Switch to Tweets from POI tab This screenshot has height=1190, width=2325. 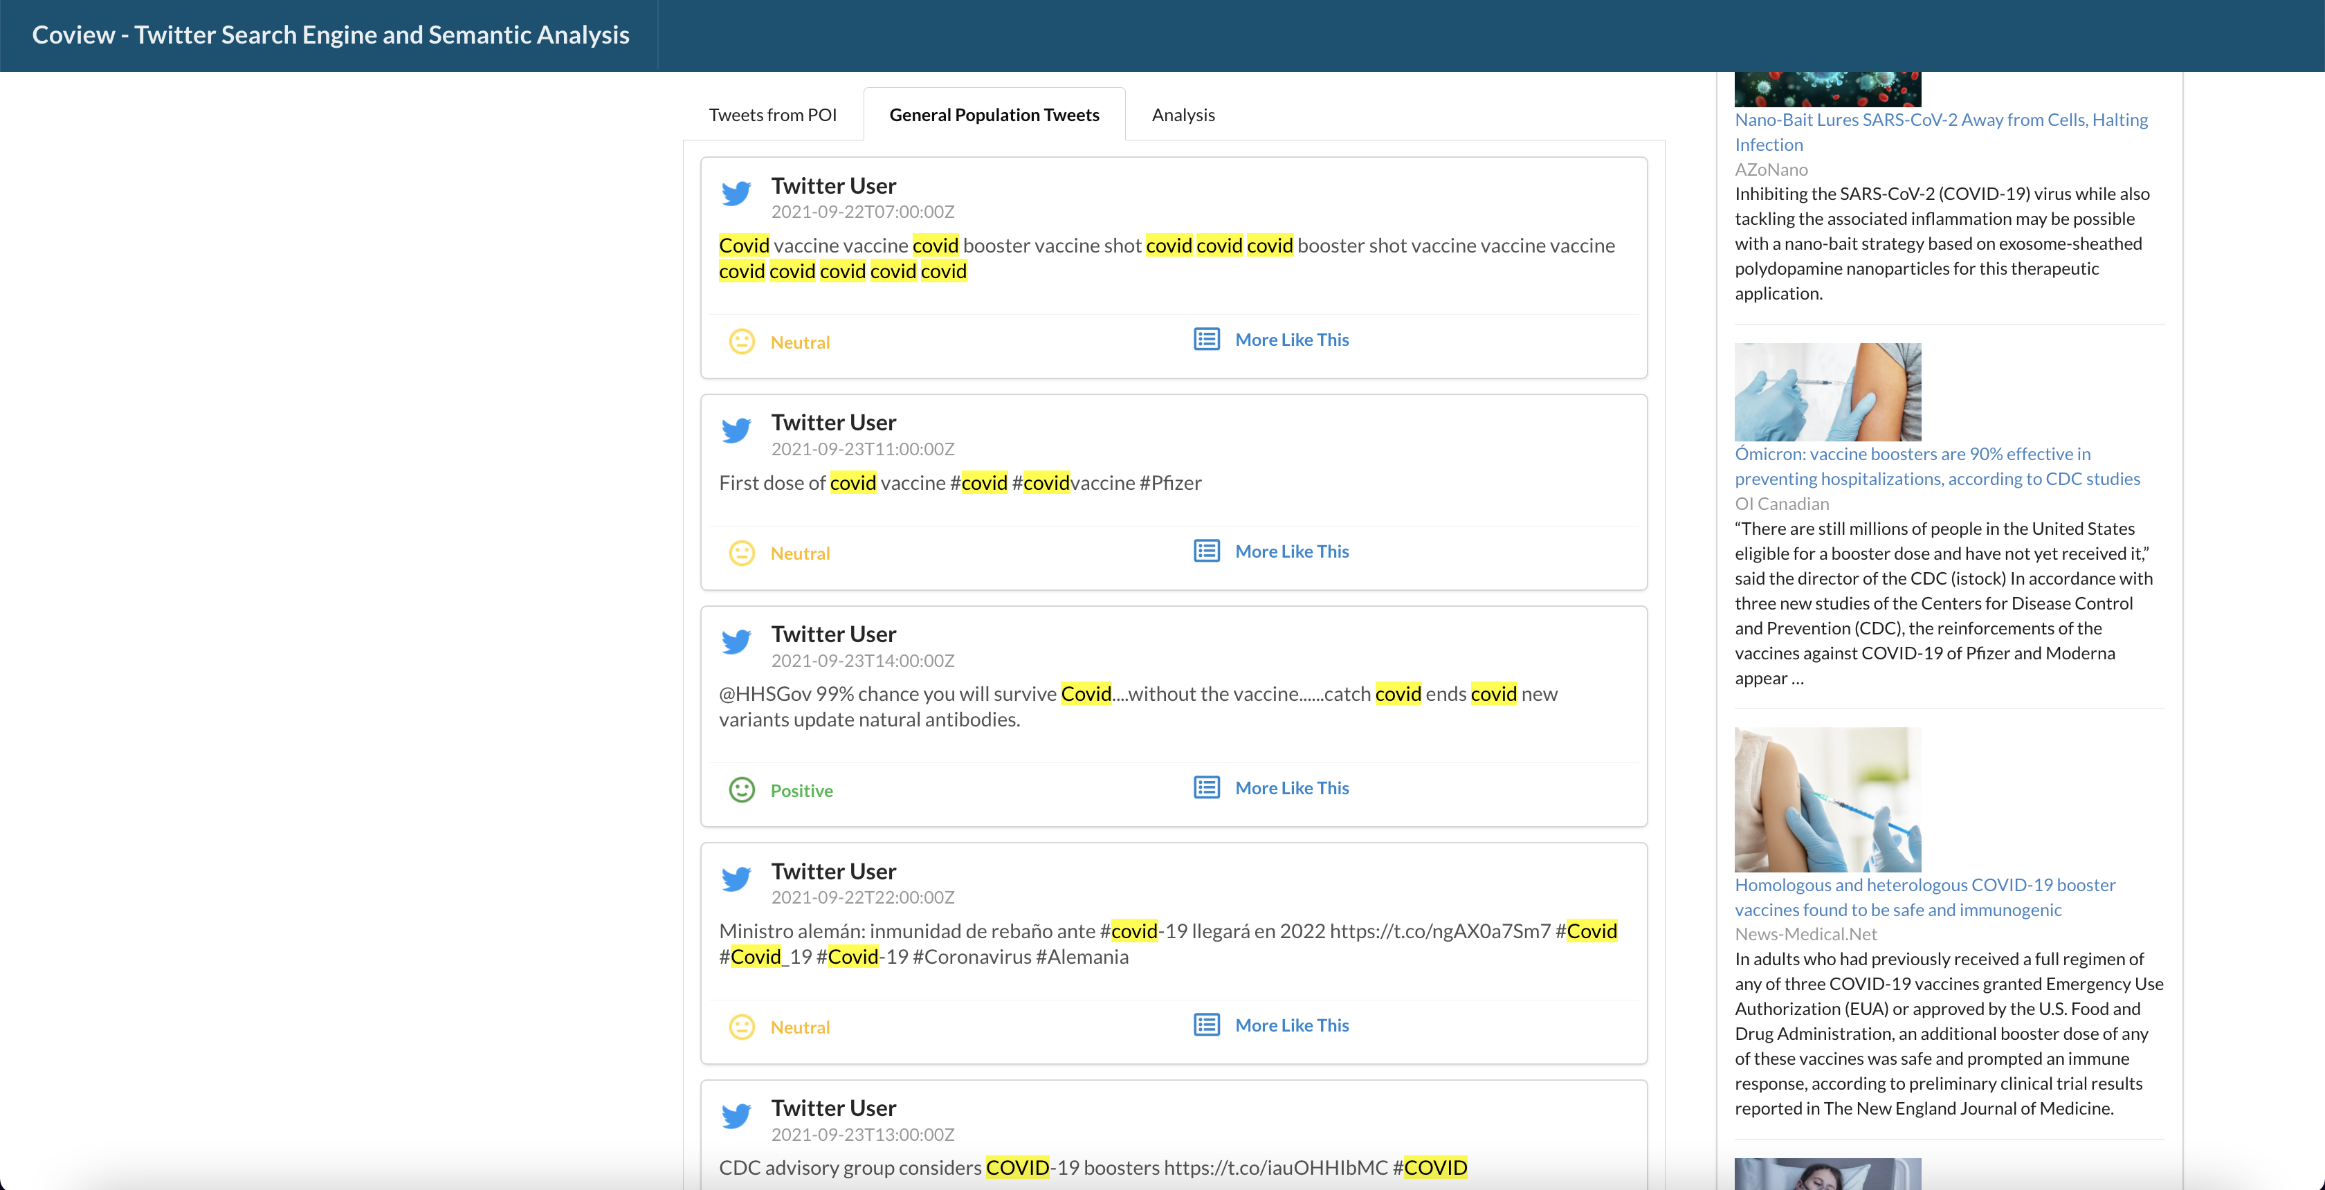tap(773, 115)
